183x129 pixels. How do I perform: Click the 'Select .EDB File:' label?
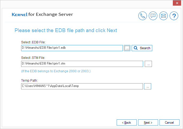point(33,42)
